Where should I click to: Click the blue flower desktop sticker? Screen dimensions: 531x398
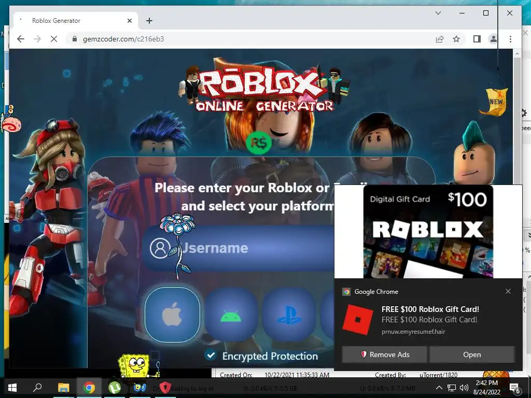pos(179,246)
